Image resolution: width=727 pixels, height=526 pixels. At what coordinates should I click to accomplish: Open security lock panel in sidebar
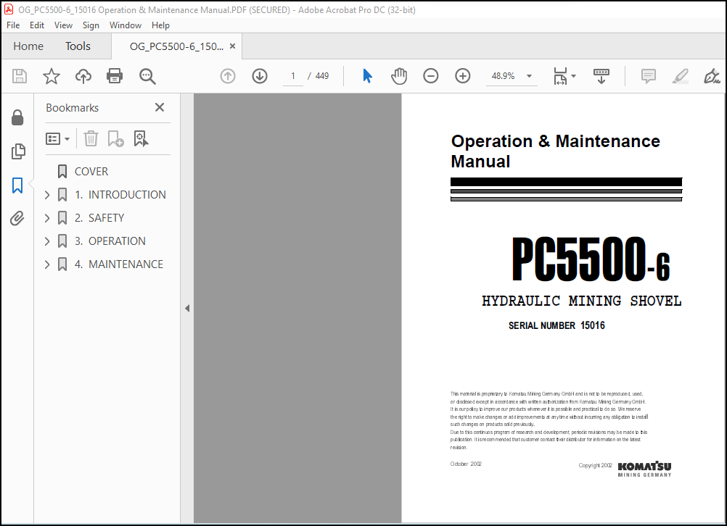click(x=17, y=117)
